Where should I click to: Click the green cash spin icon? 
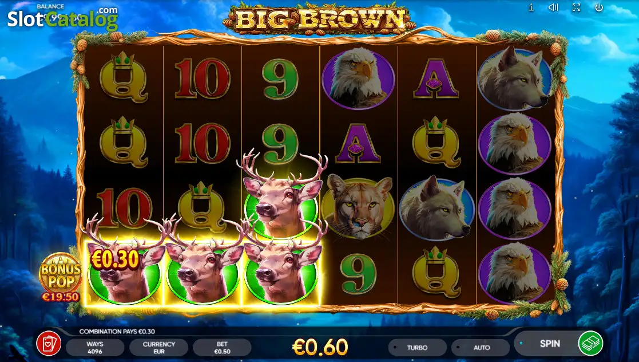tap(590, 343)
